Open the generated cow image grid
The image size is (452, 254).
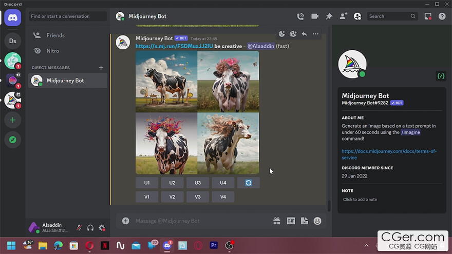(197, 112)
